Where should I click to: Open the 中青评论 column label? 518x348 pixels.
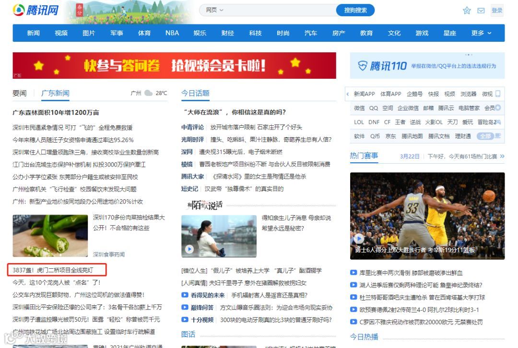[193, 127]
